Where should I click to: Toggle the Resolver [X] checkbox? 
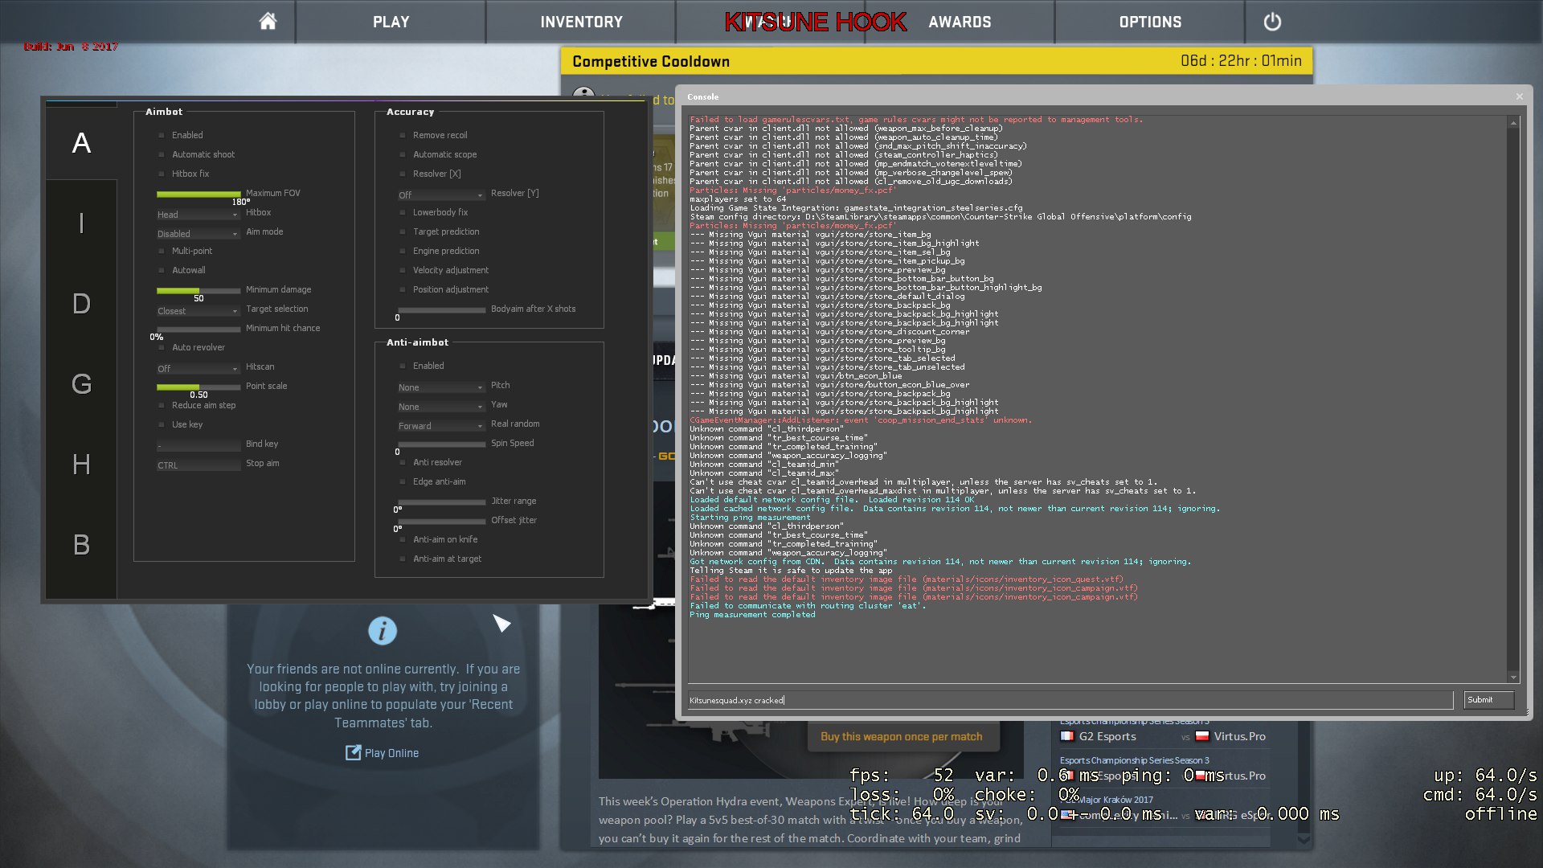[403, 174]
